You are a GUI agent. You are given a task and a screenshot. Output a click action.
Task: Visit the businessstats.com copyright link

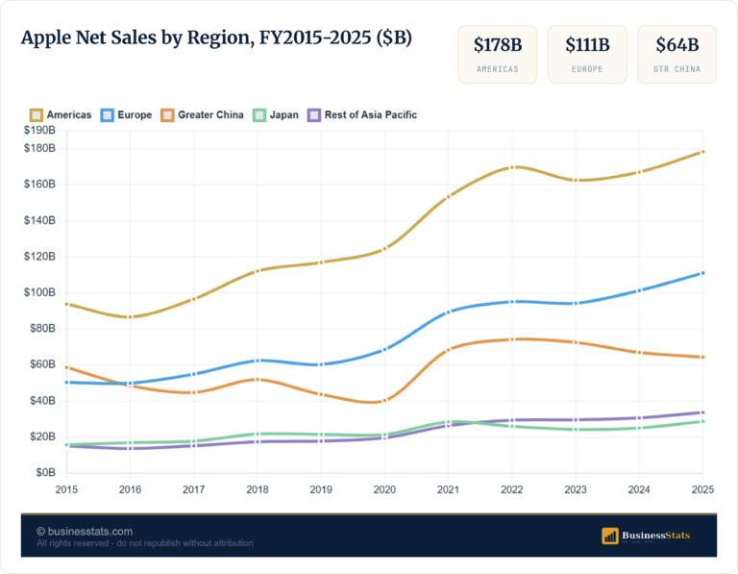[85, 532]
